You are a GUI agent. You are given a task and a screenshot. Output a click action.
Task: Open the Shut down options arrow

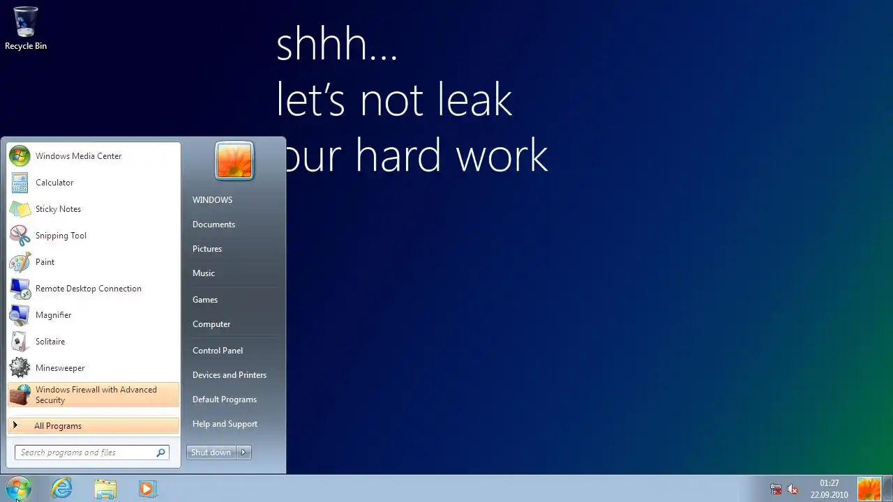(243, 452)
